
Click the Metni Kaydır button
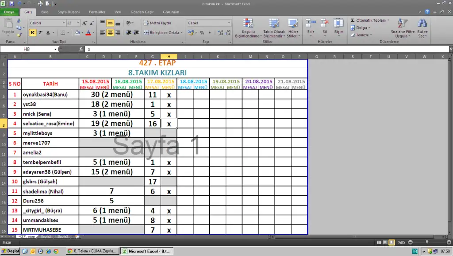click(x=157, y=23)
